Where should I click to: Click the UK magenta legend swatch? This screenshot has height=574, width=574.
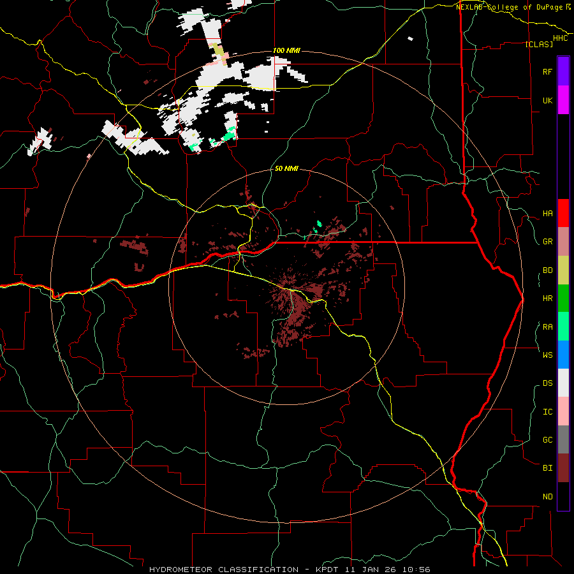click(x=563, y=100)
